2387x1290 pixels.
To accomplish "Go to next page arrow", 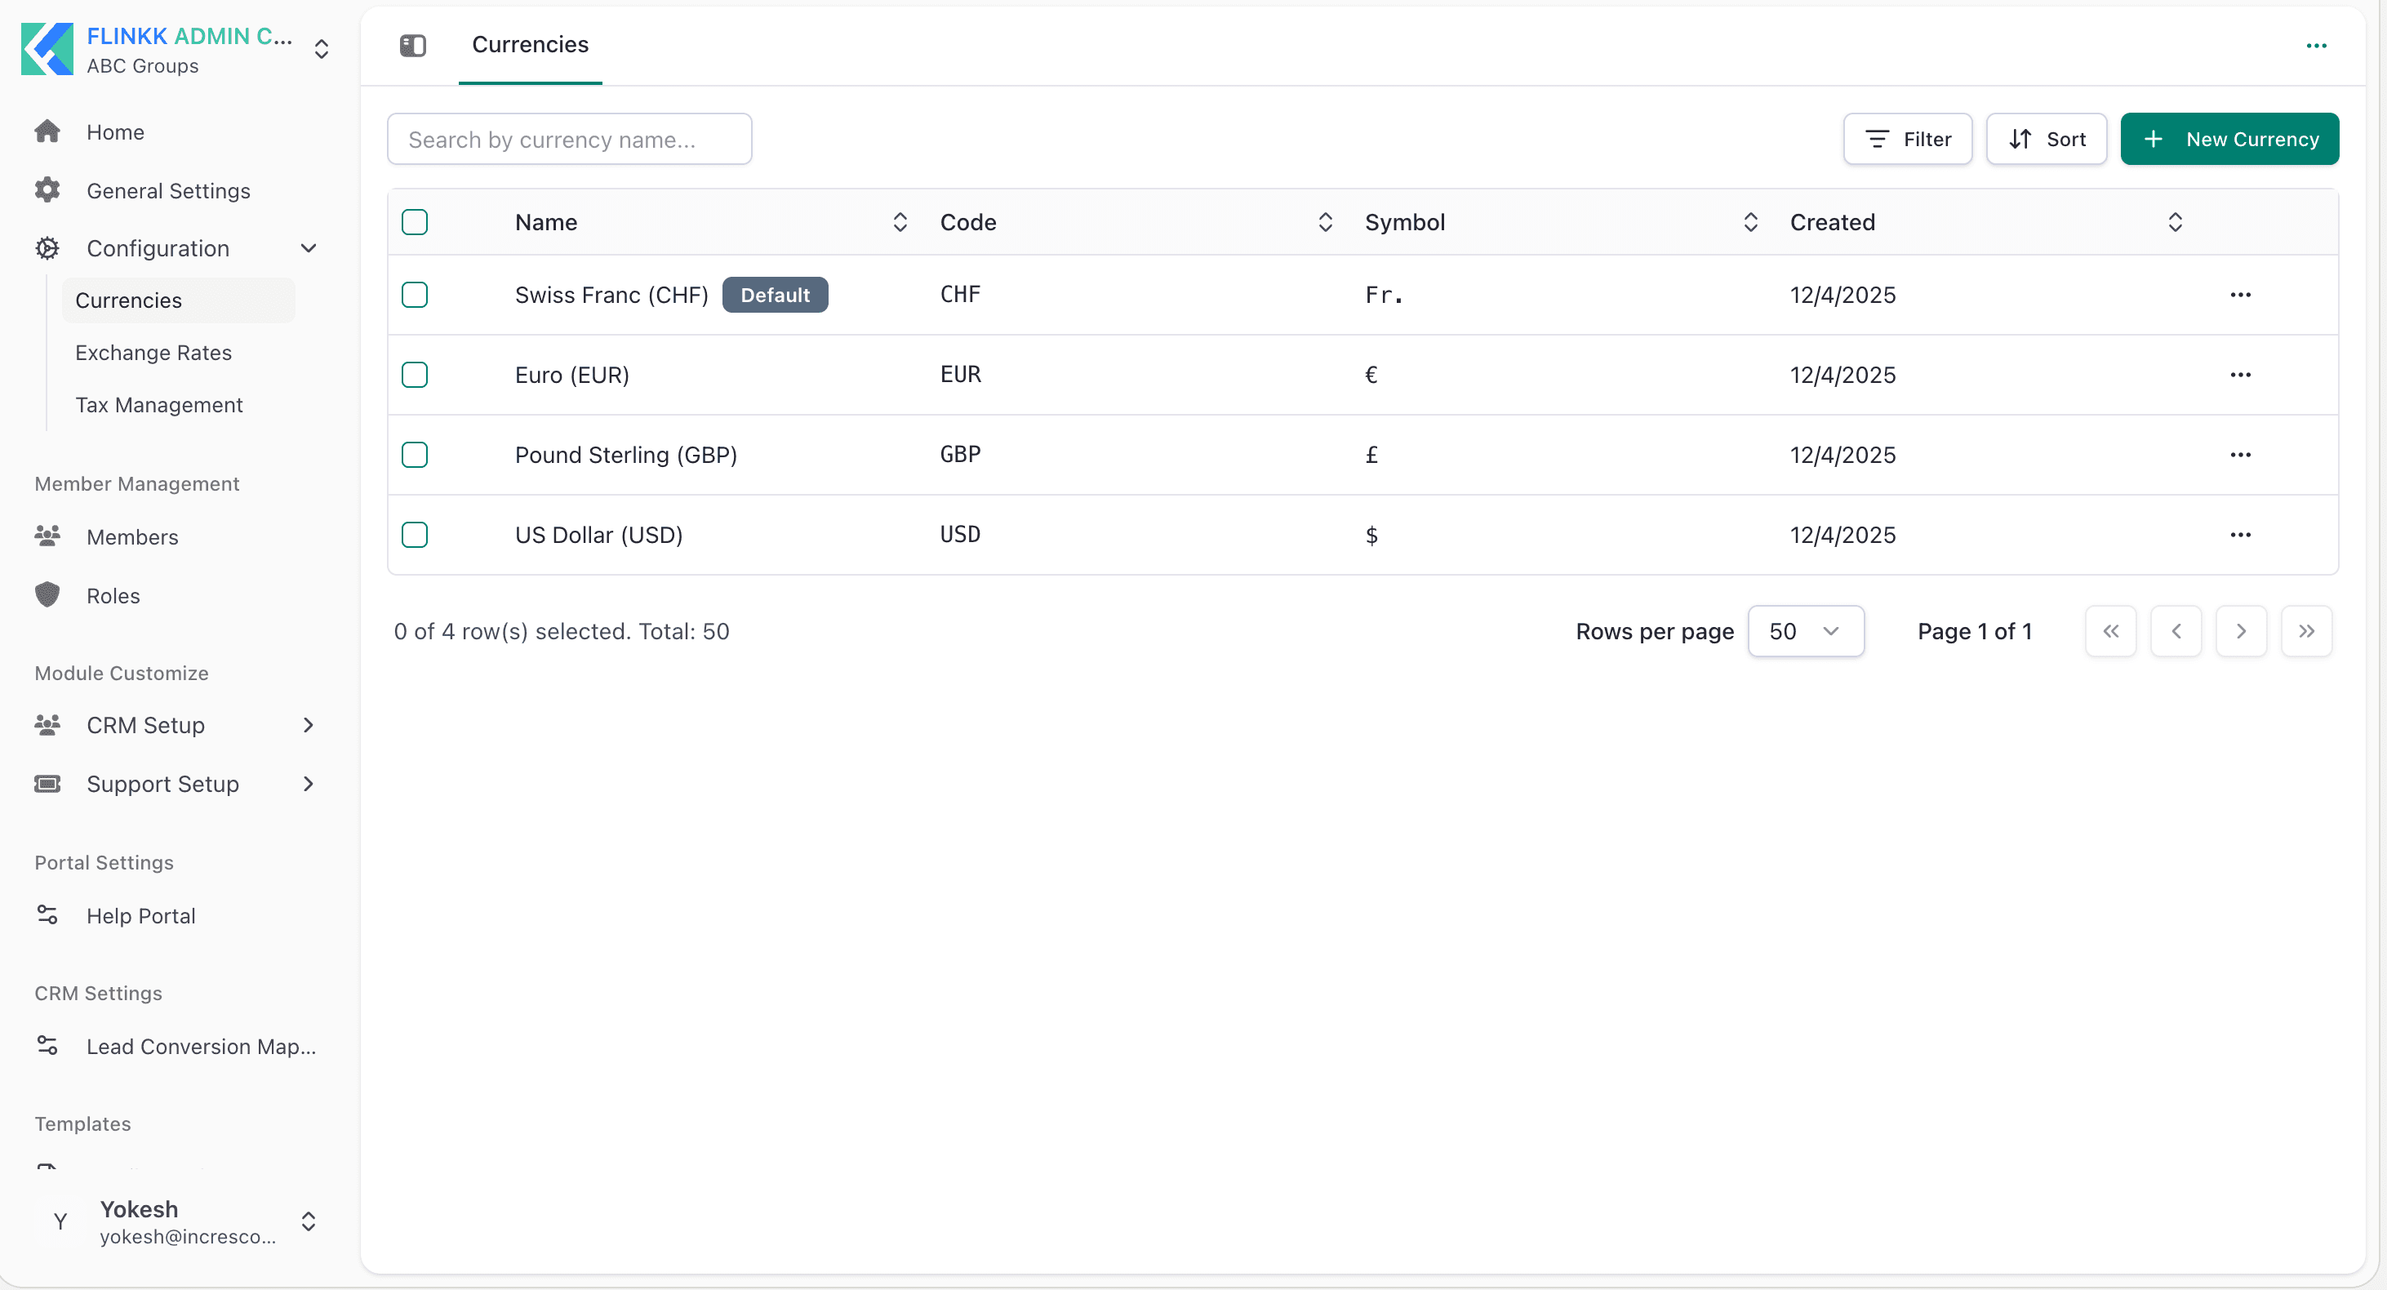I will pyautogui.click(x=2241, y=631).
